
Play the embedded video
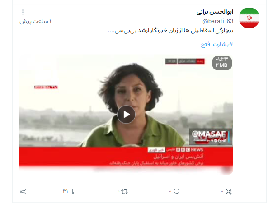126,114
